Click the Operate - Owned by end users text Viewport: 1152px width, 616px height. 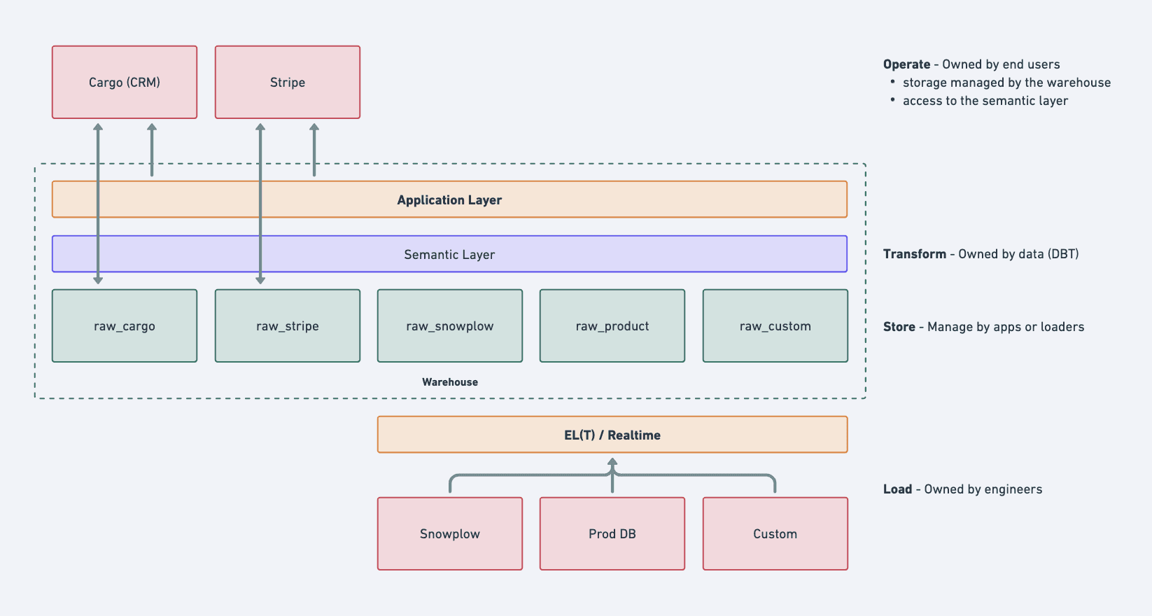(x=971, y=64)
